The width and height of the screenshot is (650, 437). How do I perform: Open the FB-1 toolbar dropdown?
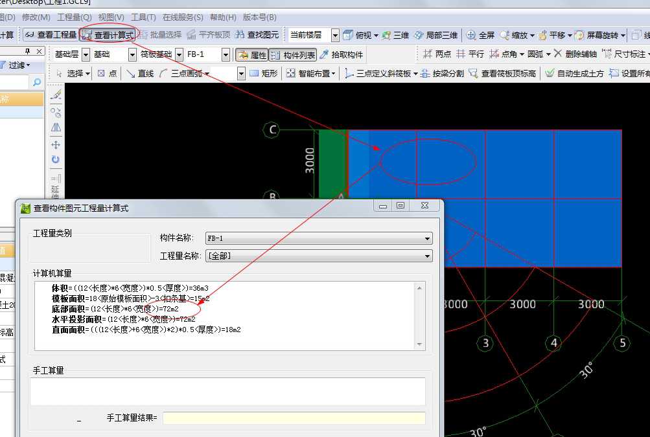[x=226, y=54]
